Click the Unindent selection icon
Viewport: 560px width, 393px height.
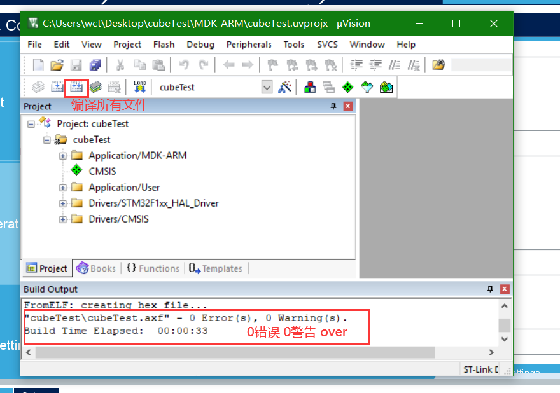375,65
